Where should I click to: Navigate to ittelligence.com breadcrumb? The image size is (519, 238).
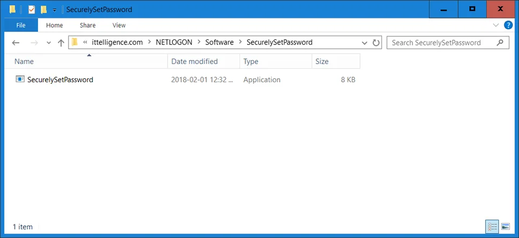click(117, 42)
